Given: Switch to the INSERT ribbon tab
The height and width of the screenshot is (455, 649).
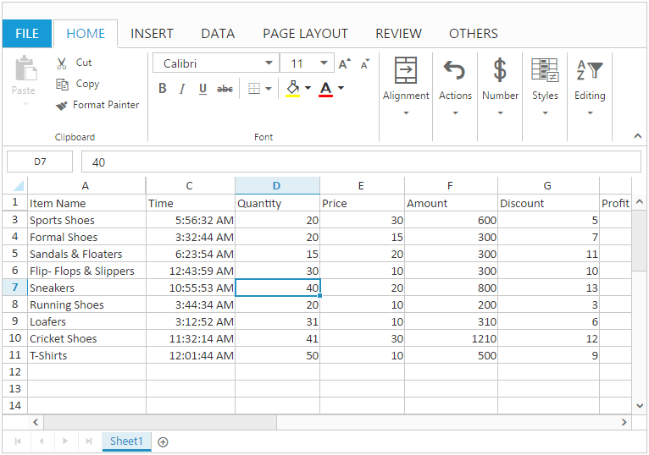Looking at the screenshot, I should (x=152, y=34).
